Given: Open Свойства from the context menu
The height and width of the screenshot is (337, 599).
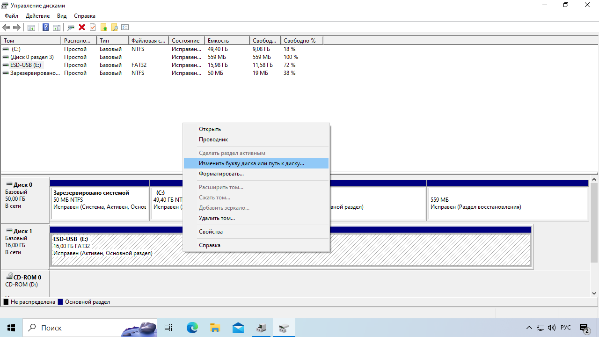Looking at the screenshot, I should [x=211, y=232].
